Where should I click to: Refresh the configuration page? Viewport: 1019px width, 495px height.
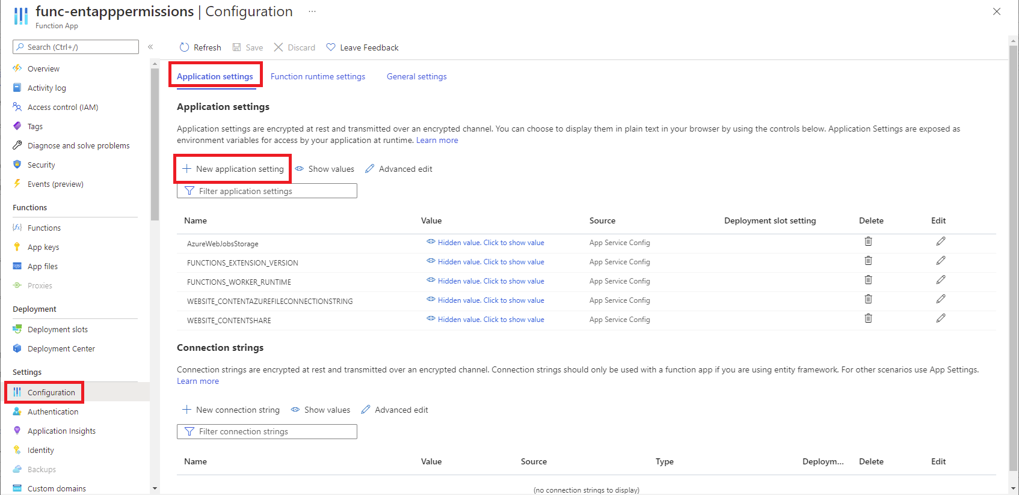coord(200,47)
